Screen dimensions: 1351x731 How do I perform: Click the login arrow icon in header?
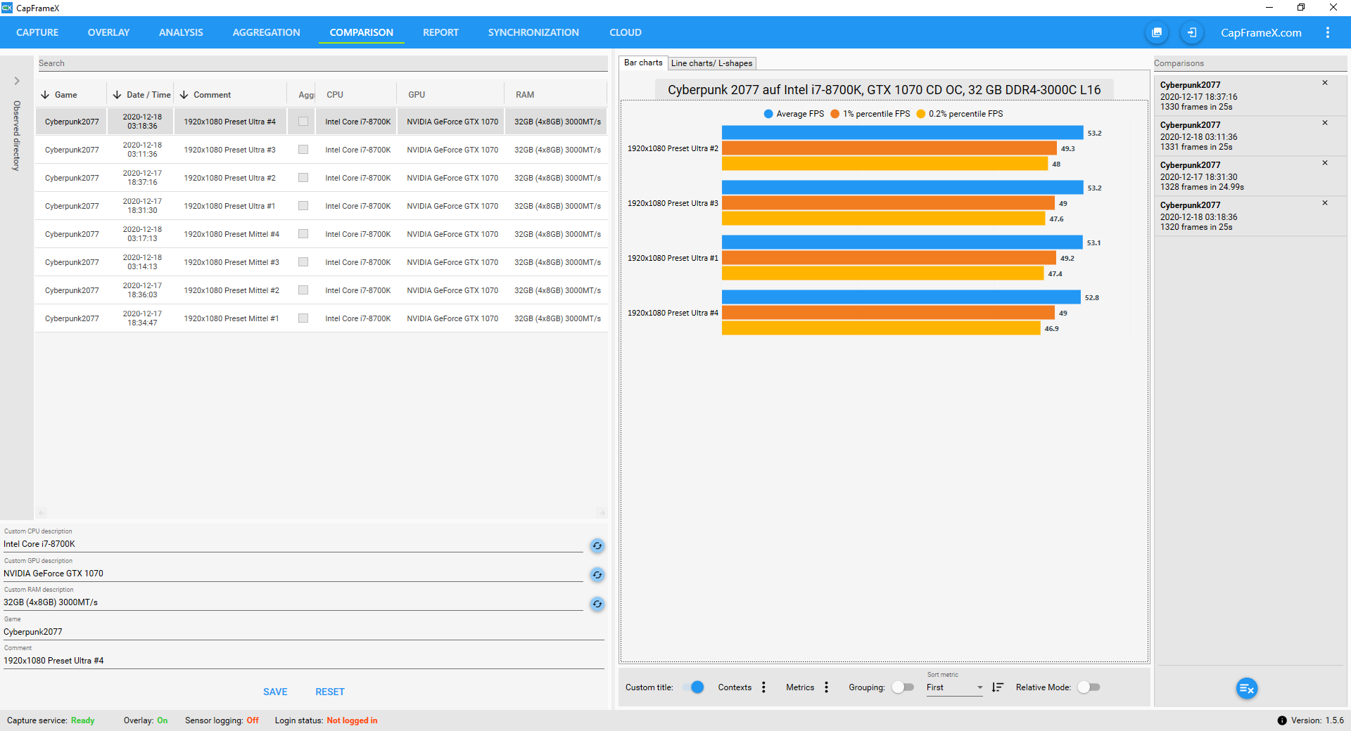coord(1191,32)
